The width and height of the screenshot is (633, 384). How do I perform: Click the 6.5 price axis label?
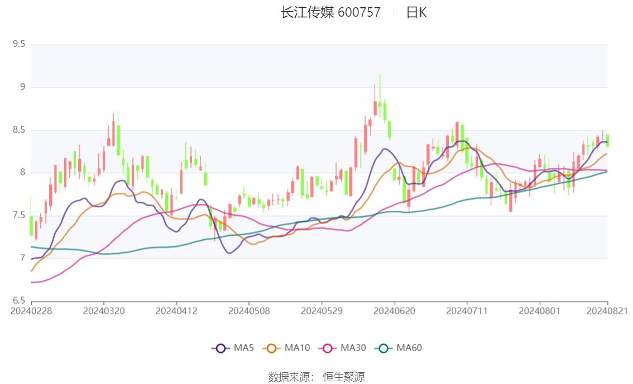pyautogui.click(x=19, y=300)
